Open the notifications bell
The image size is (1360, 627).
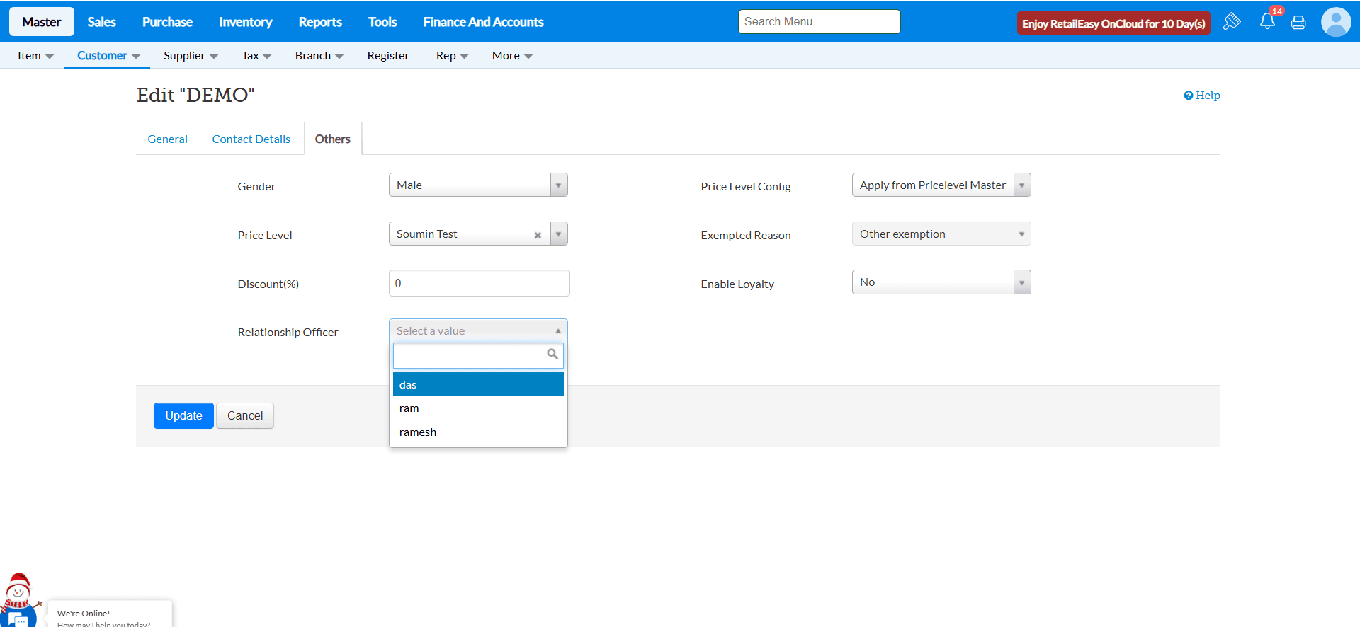[x=1268, y=21]
